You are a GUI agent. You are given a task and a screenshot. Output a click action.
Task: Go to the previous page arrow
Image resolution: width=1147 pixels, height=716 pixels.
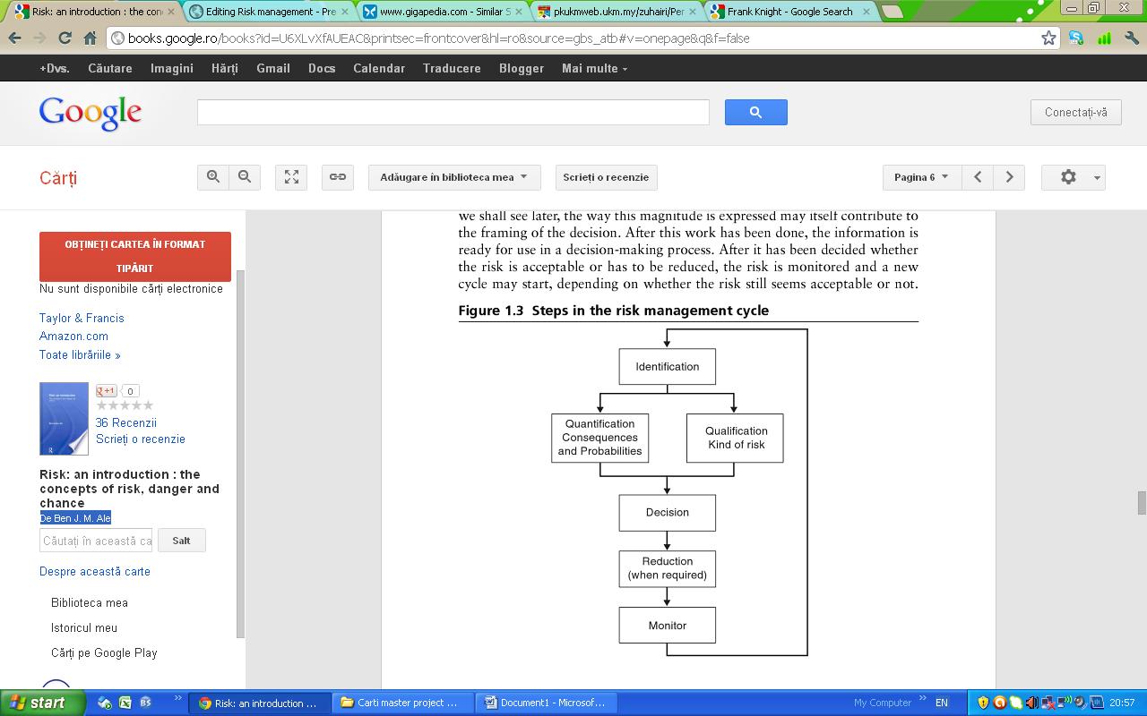click(978, 177)
